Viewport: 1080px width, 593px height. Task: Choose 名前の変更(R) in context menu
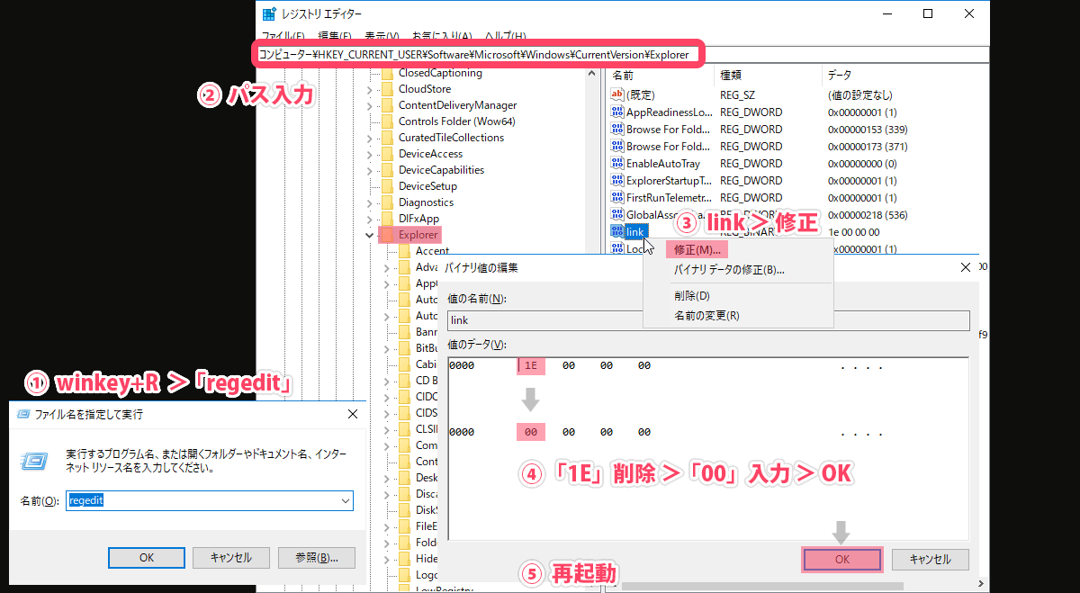point(706,316)
